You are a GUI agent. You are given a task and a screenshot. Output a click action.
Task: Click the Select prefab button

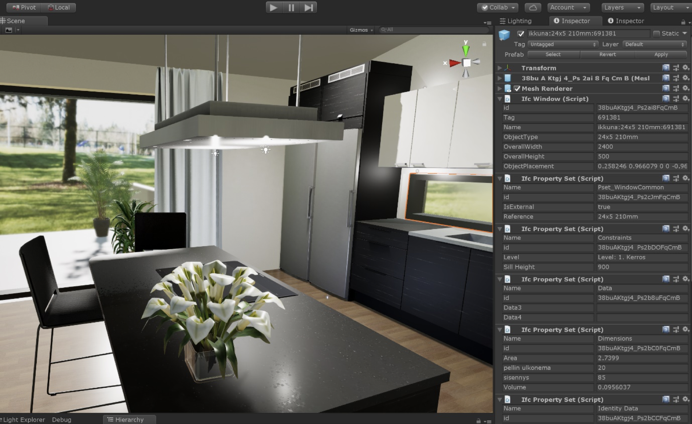click(553, 54)
